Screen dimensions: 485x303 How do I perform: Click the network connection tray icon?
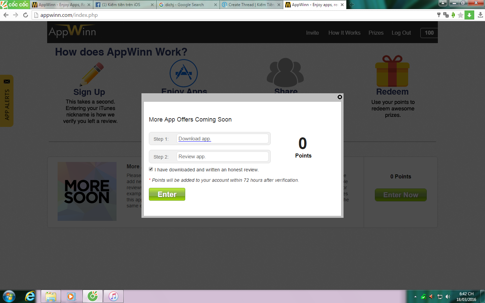click(x=440, y=297)
